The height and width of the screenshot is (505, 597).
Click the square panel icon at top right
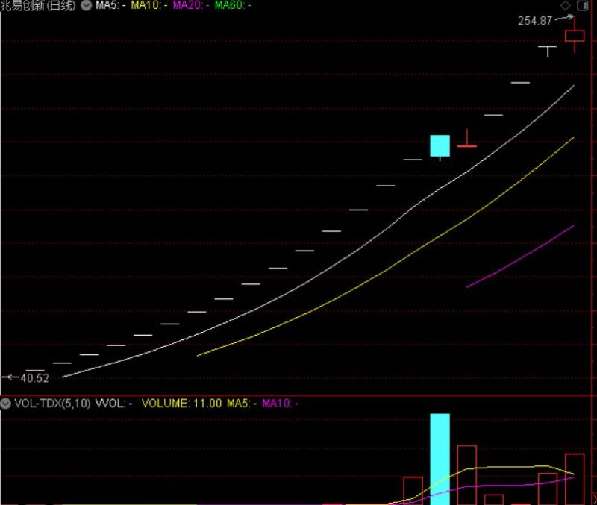point(584,5)
